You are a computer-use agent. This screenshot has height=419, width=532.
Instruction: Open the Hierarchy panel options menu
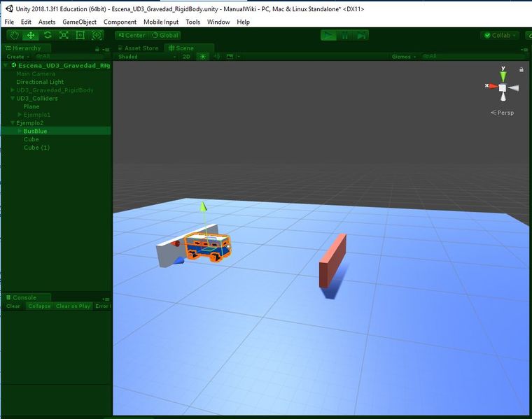coord(106,50)
